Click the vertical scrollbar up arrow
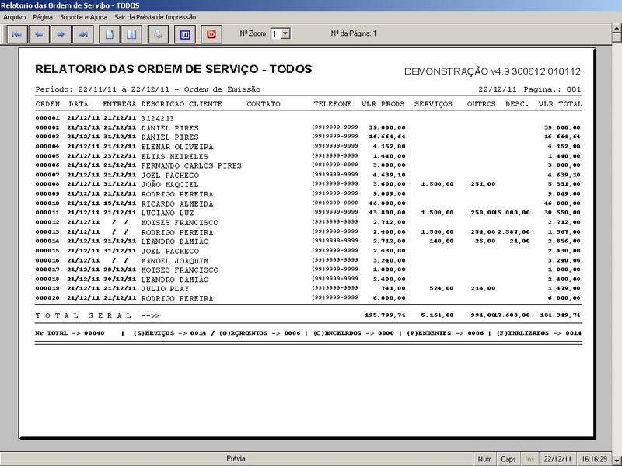 [x=617, y=28]
